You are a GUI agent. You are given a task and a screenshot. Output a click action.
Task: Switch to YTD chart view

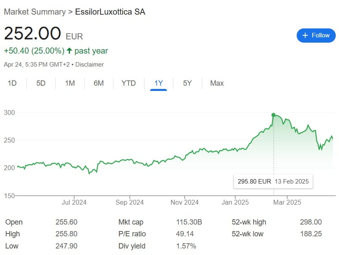click(129, 83)
